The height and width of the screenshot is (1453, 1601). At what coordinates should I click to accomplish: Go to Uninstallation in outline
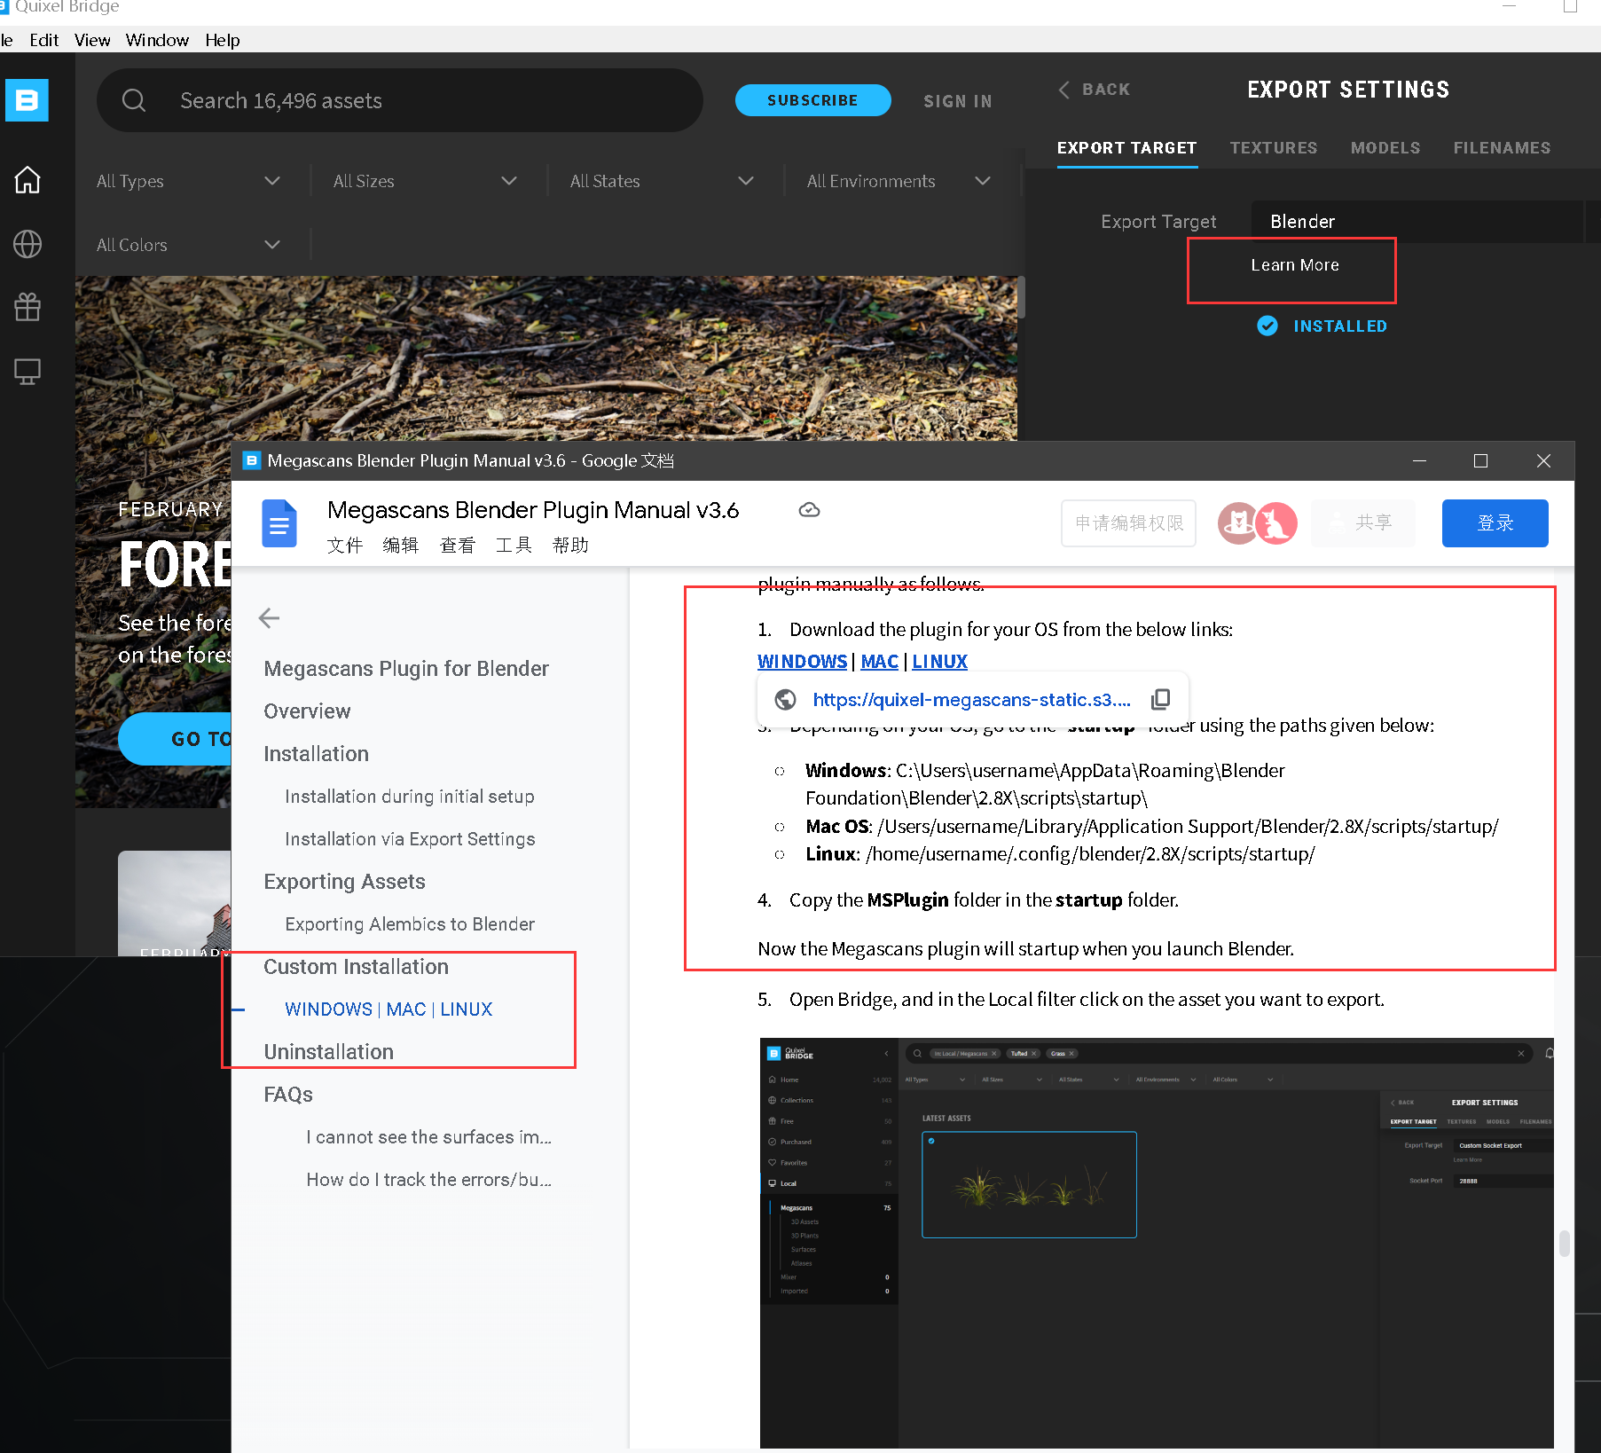(328, 1052)
